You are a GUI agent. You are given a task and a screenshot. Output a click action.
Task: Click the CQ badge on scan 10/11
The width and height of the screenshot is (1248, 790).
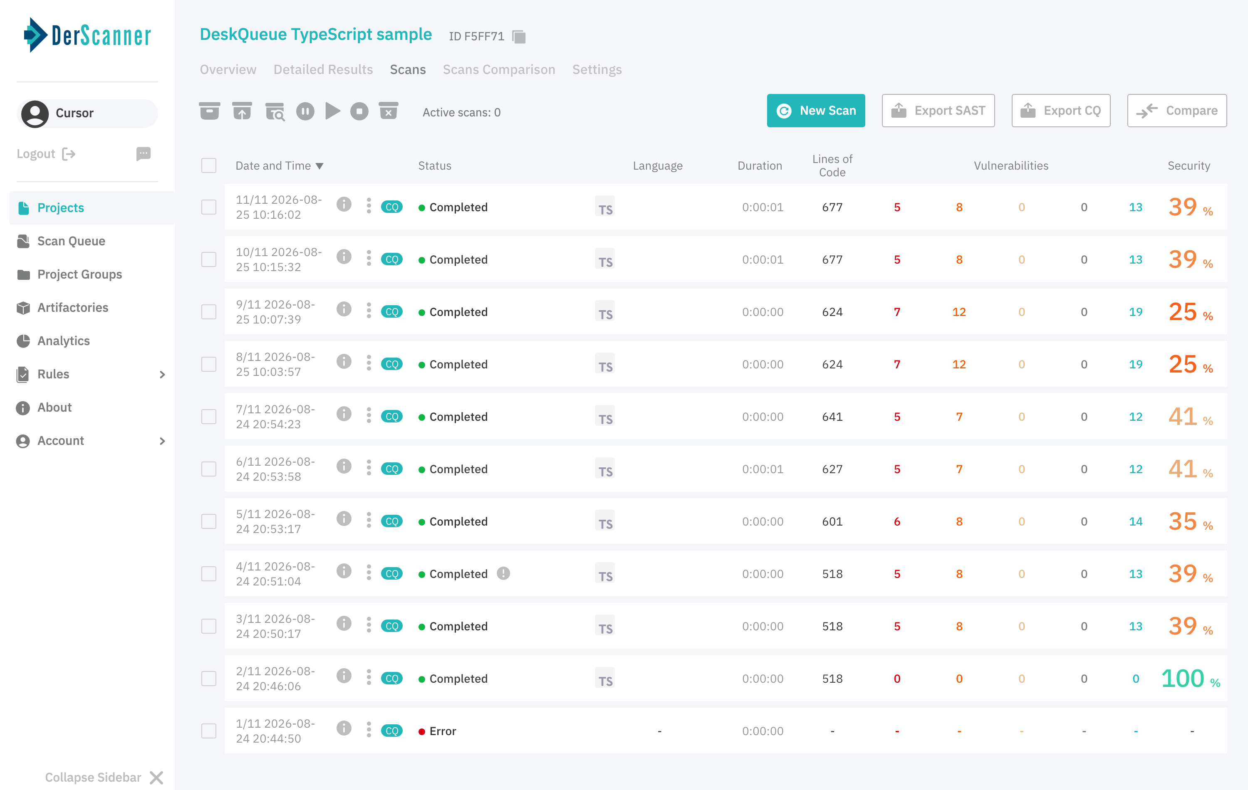(x=392, y=259)
